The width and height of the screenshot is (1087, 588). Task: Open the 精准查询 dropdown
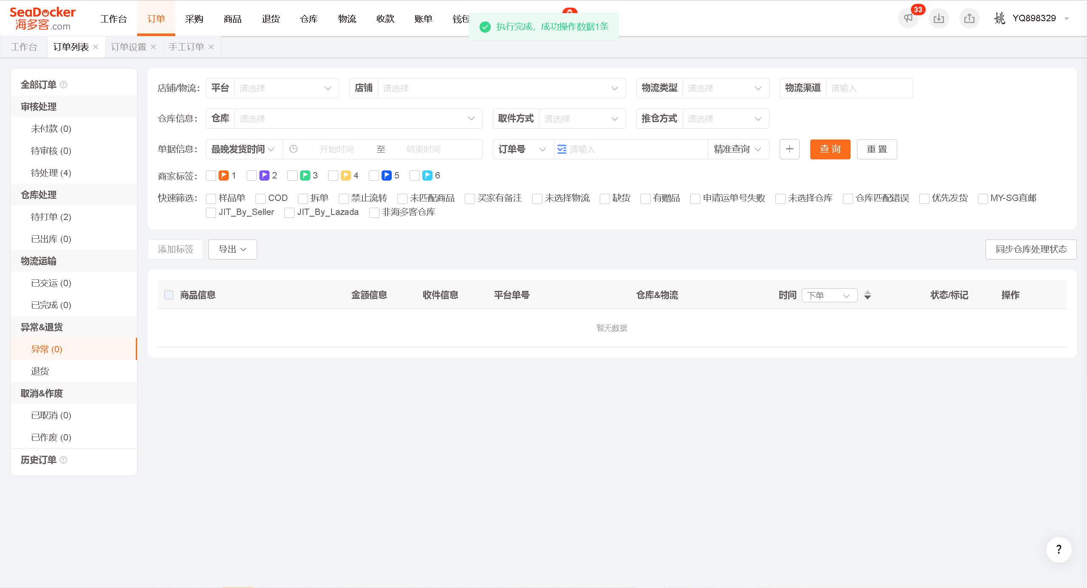click(x=739, y=149)
